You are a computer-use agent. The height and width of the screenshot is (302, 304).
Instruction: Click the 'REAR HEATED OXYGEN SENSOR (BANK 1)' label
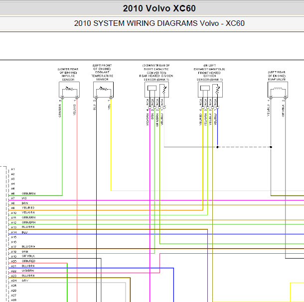156,78
